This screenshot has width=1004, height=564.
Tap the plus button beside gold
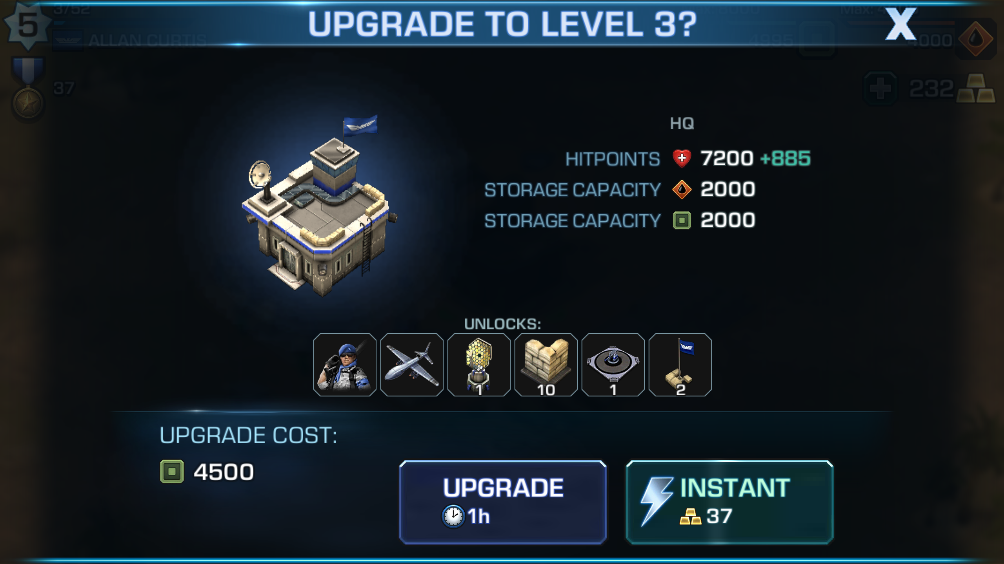(880, 88)
